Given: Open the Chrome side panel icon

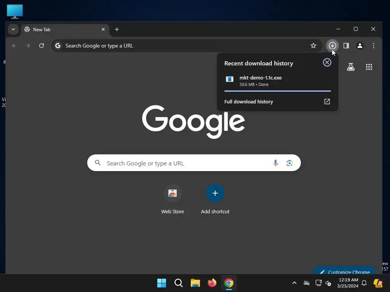Looking at the screenshot, I should 346,46.
